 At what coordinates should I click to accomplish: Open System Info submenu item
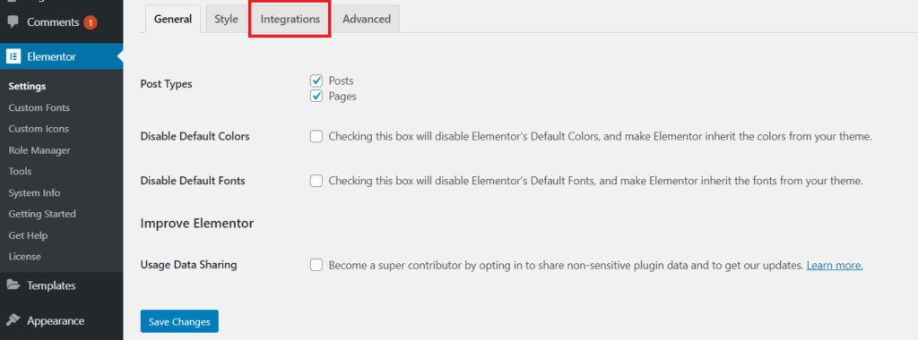pos(34,192)
